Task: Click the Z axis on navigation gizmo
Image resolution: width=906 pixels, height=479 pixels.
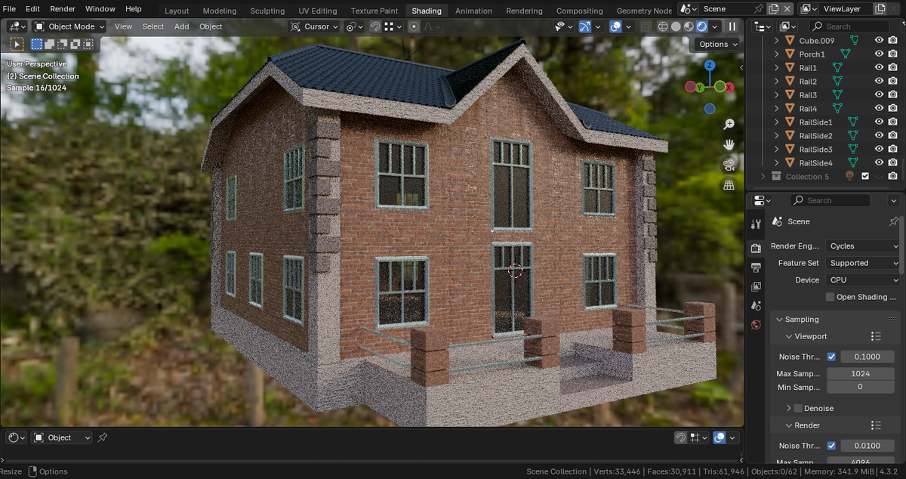Action: 710,66
